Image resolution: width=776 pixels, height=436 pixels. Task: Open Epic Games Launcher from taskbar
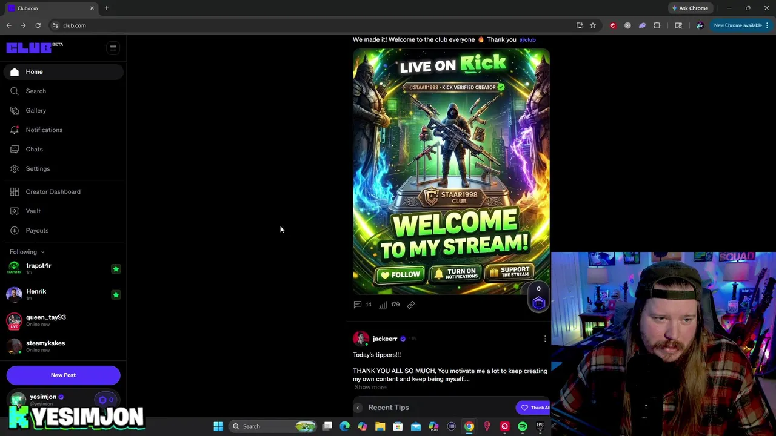540,426
